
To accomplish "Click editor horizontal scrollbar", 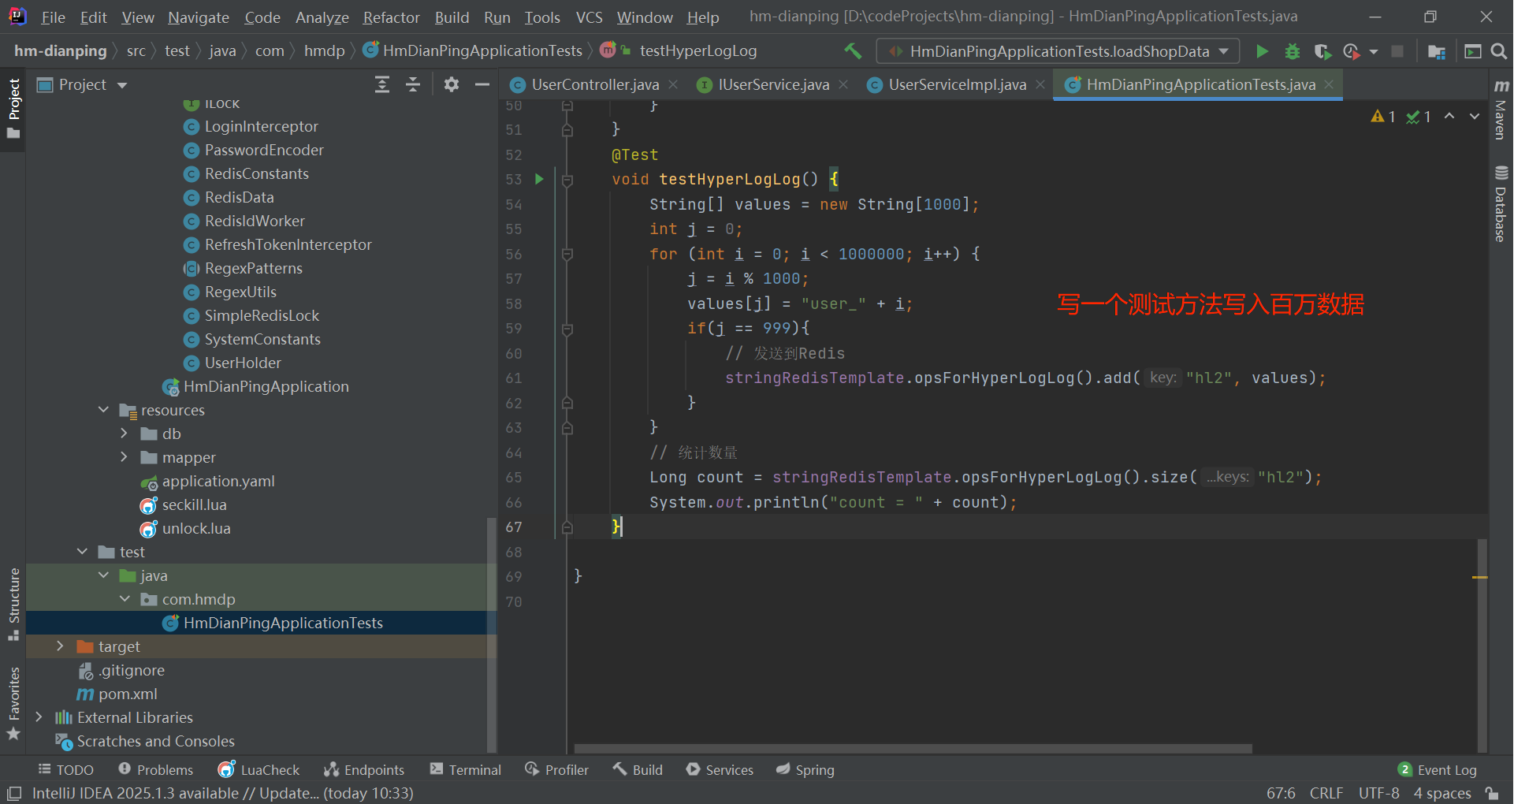I will [x=913, y=748].
